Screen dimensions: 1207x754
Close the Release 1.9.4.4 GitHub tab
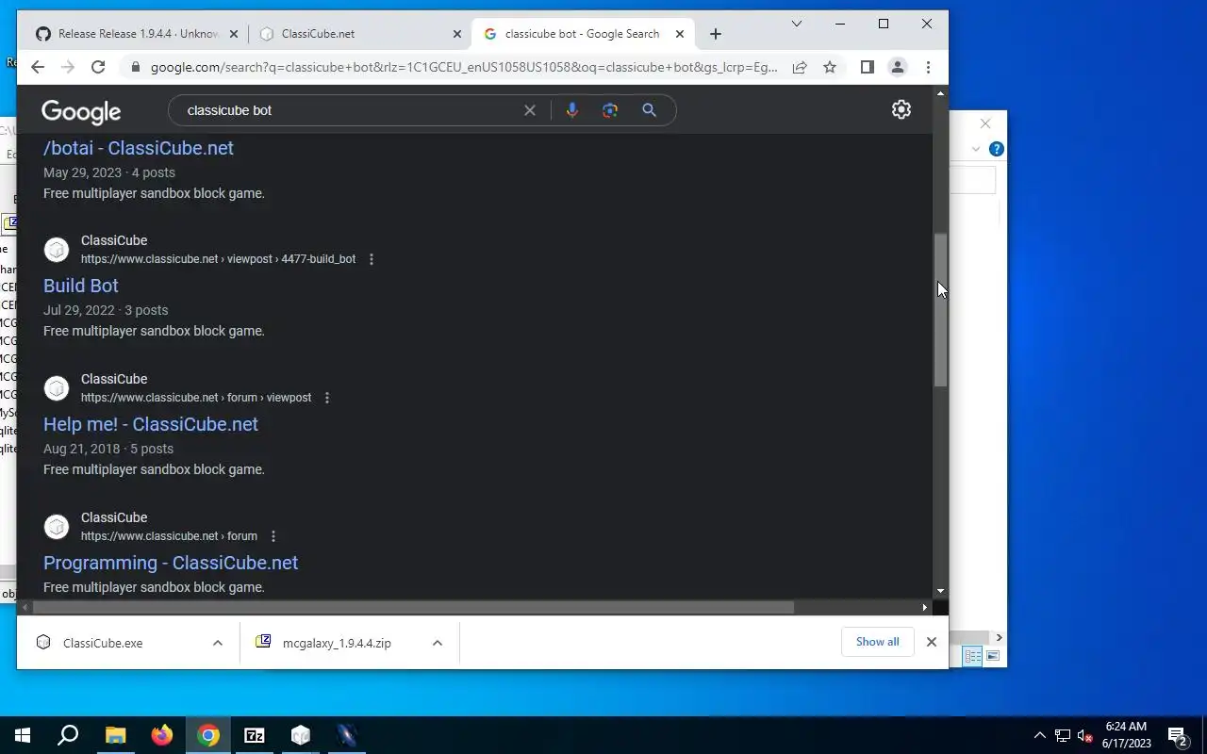(x=234, y=34)
